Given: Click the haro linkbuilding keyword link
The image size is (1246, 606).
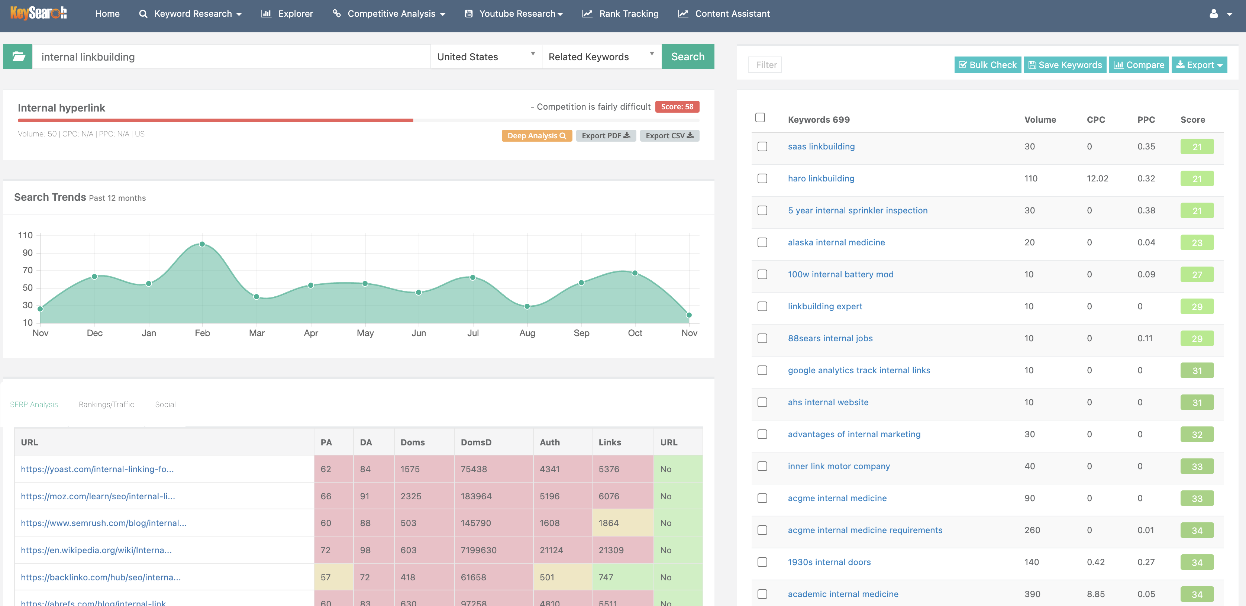Looking at the screenshot, I should click(821, 178).
